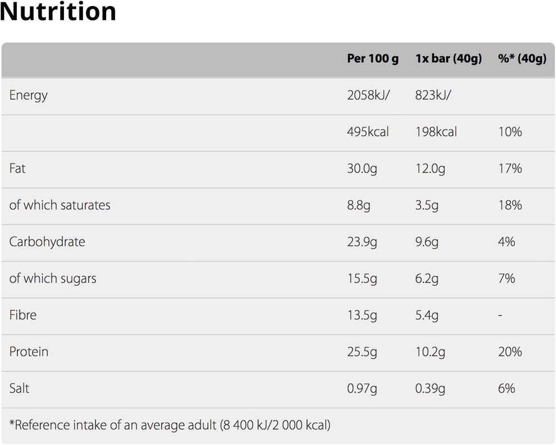Click the '1x bar (40g)' column header
This screenshot has height=445, width=556.
coord(448,58)
